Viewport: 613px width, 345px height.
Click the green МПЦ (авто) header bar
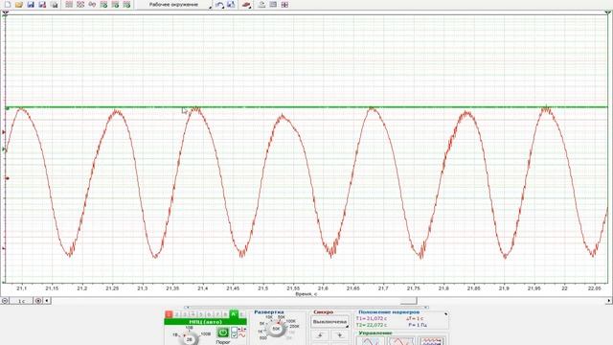click(x=205, y=322)
